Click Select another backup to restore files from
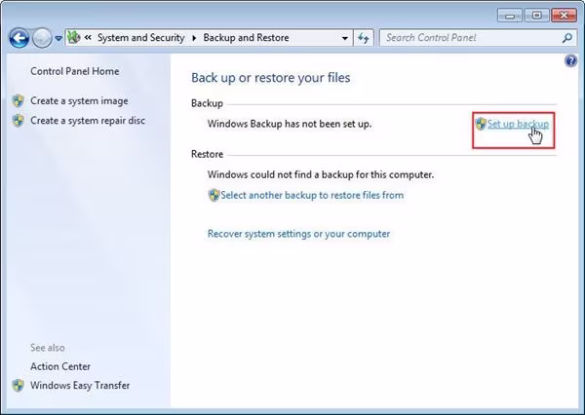The image size is (585, 415). [312, 195]
